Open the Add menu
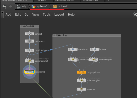Viewport: 137px width, 98px height. [8, 14]
